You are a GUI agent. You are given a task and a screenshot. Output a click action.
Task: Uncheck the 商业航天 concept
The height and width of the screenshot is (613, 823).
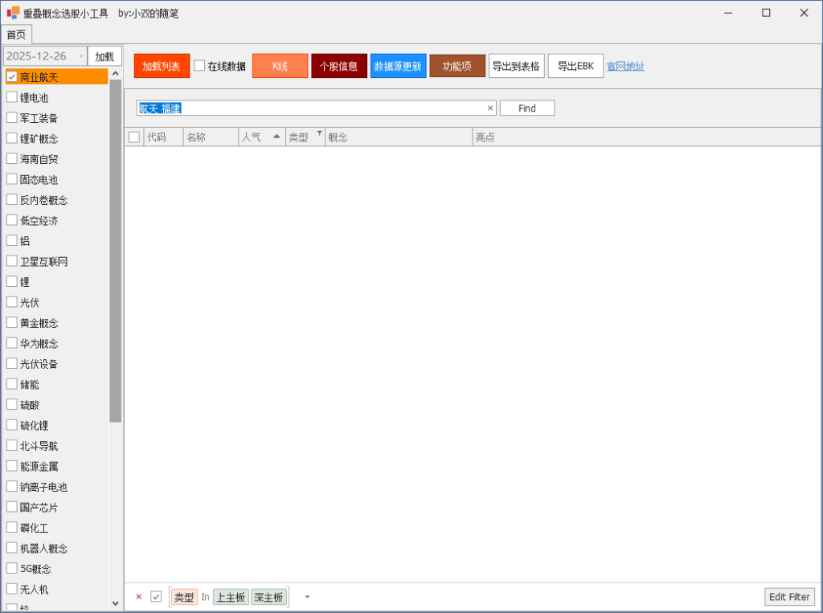click(12, 77)
